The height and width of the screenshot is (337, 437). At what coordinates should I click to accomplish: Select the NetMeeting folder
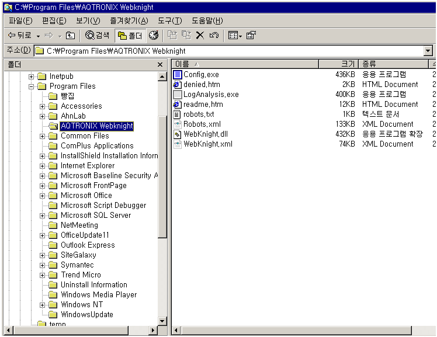pos(79,225)
